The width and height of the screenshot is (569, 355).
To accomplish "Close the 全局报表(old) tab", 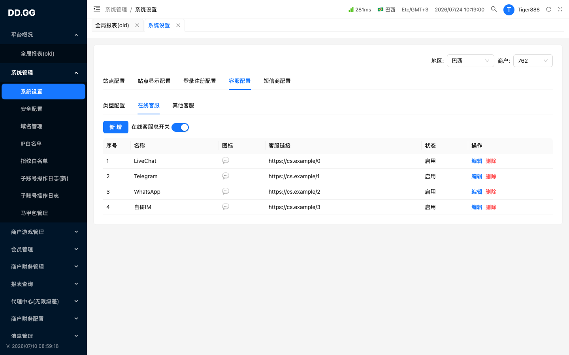I will [137, 25].
